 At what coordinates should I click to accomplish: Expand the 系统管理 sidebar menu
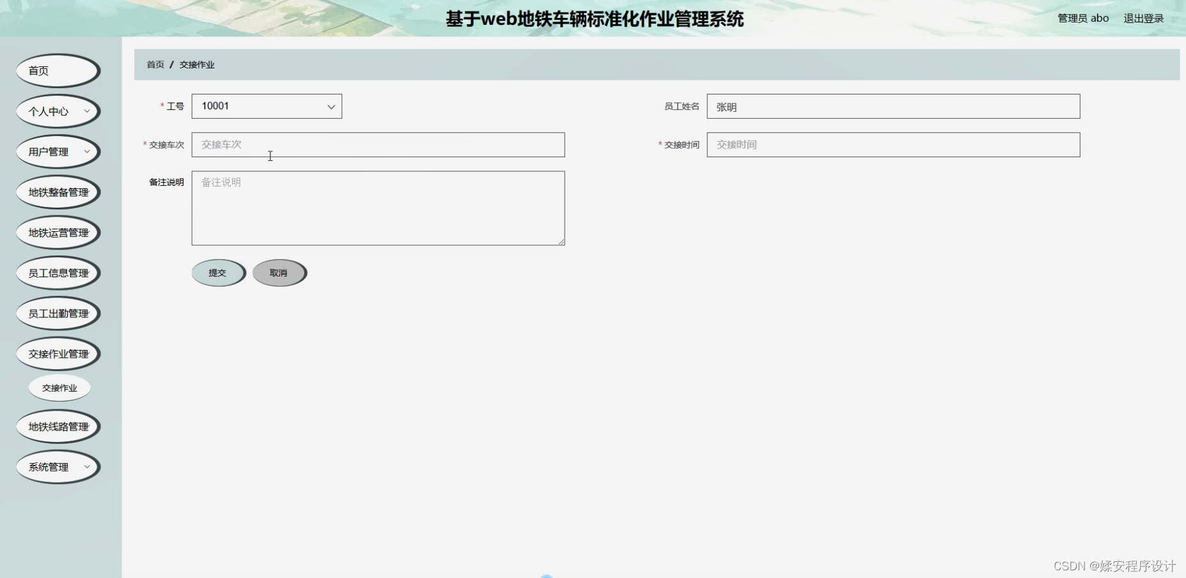tap(57, 467)
